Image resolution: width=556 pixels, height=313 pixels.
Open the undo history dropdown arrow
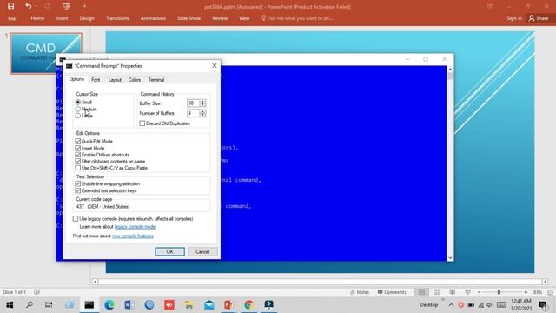(36, 6)
